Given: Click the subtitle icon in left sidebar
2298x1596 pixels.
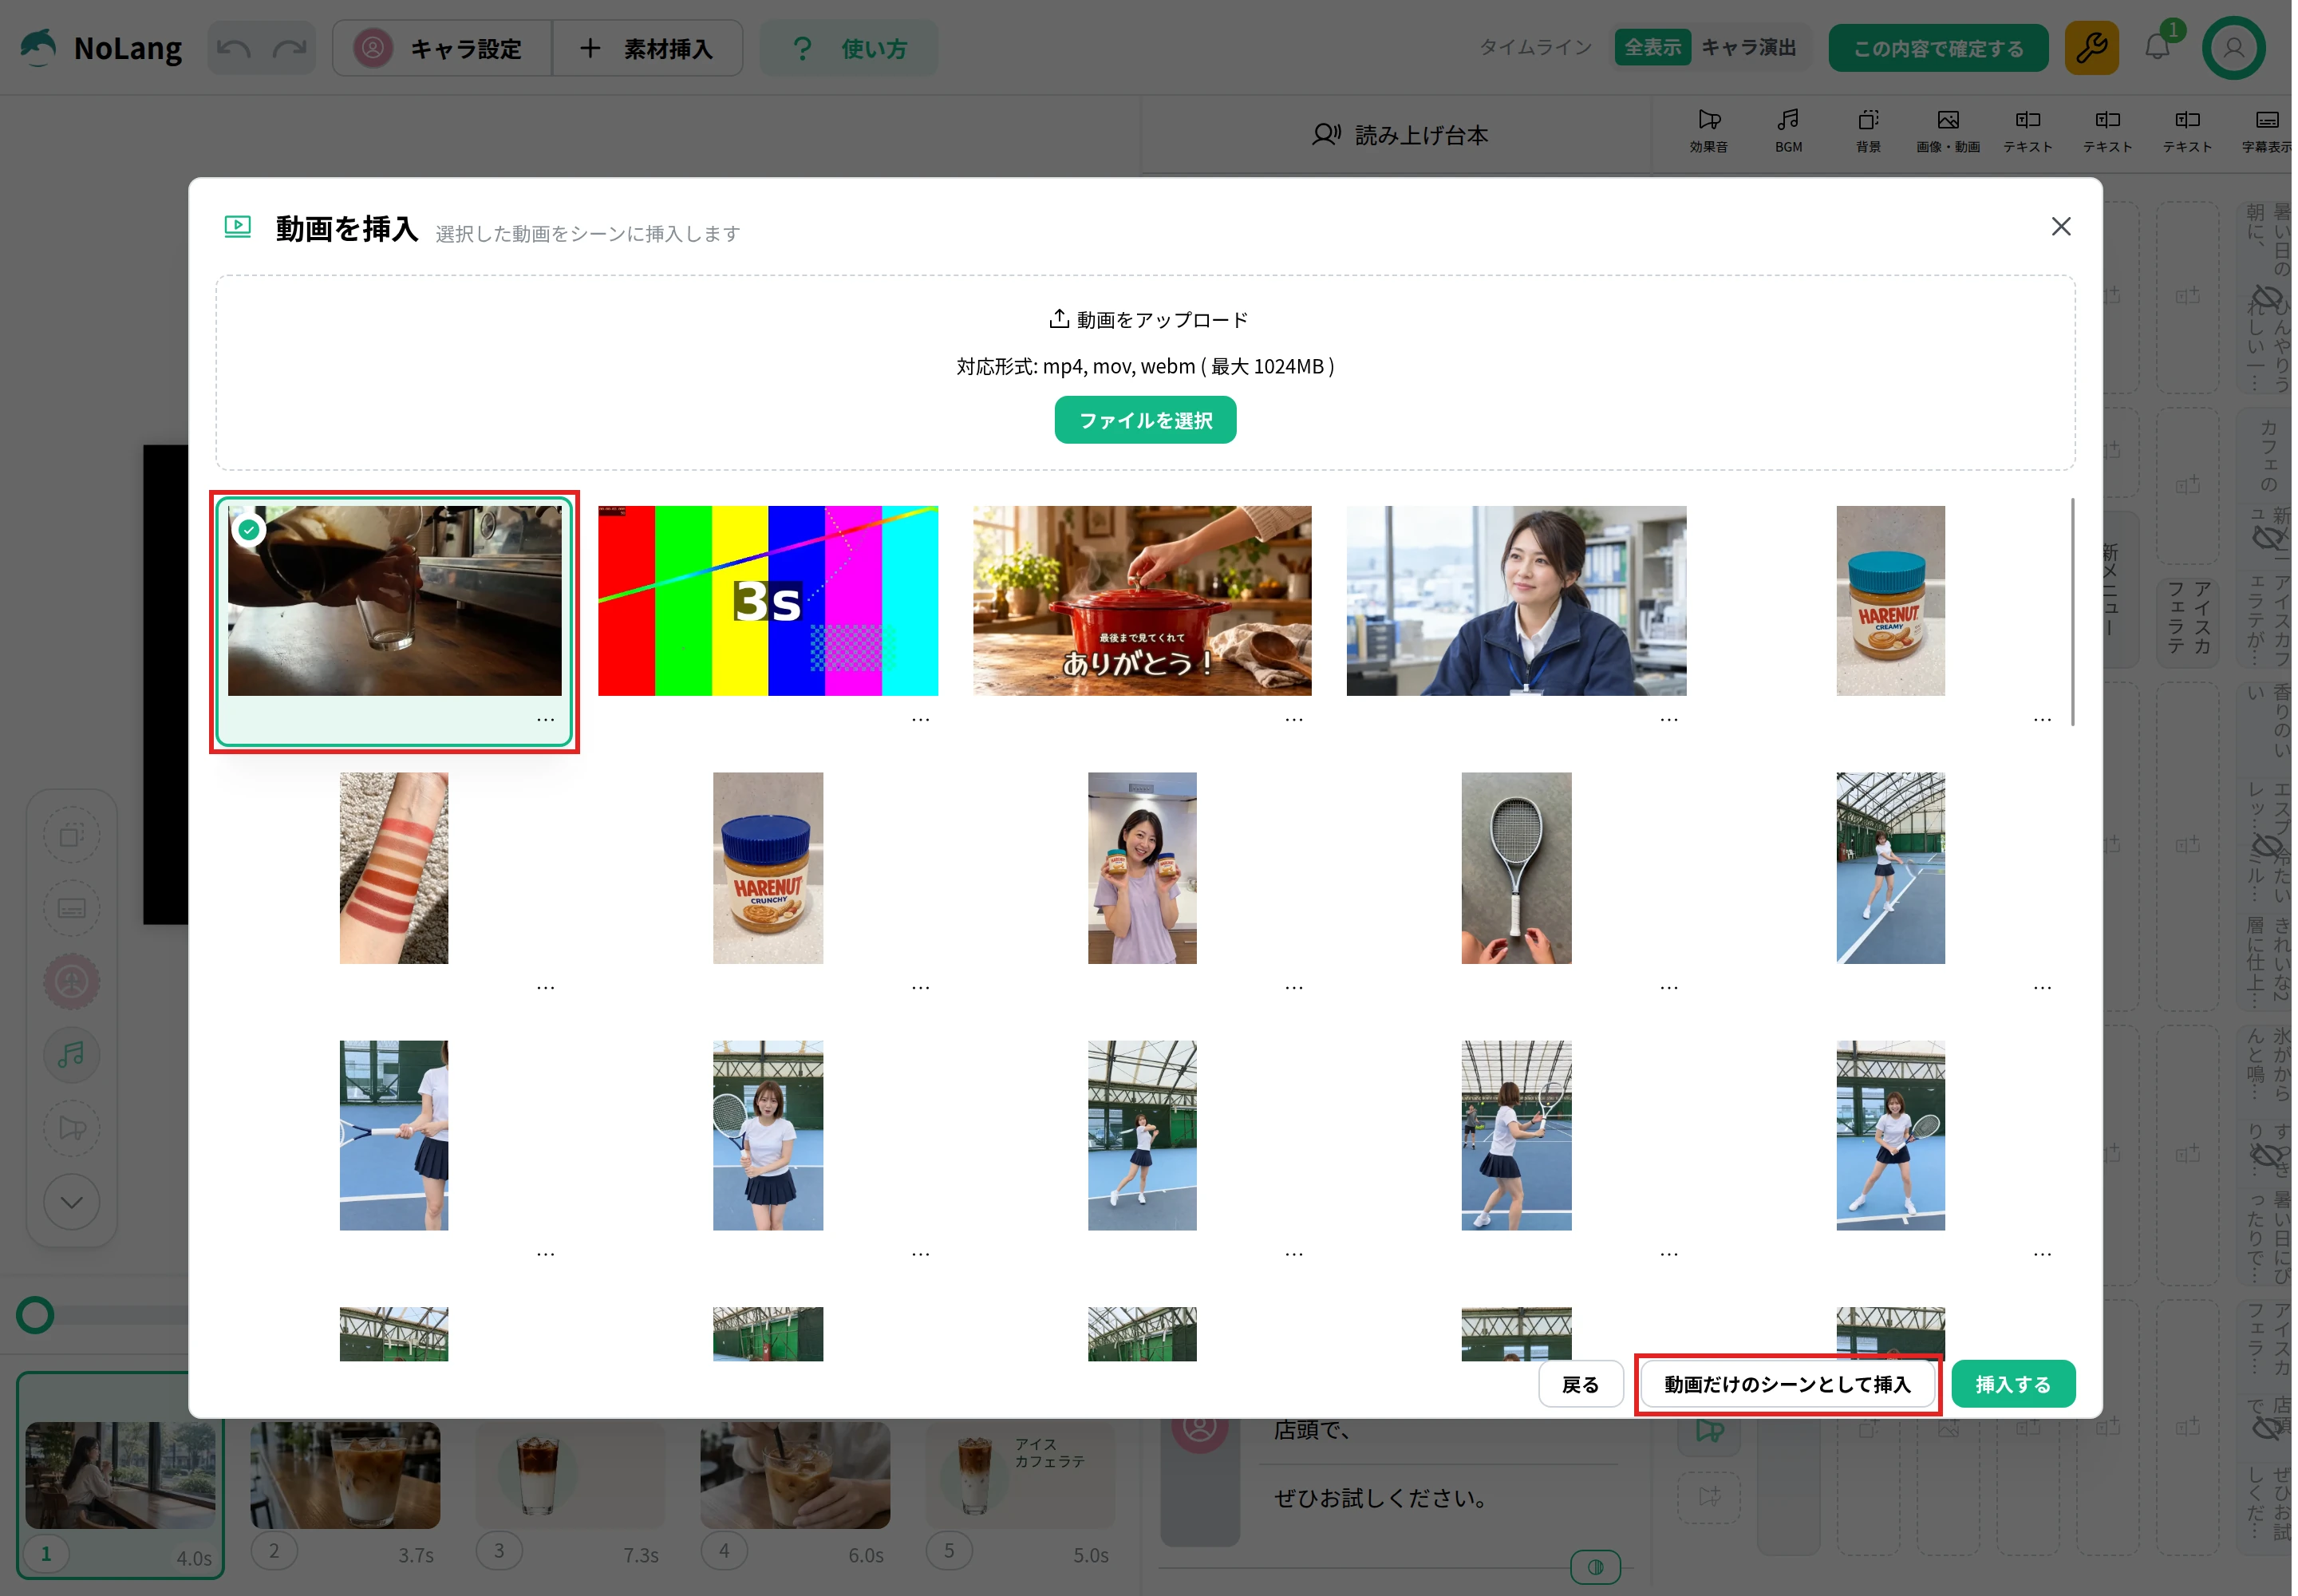Looking at the screenshot, I should coord(71,908).
